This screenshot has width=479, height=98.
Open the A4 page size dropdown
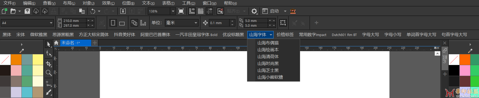pos(51,23)
